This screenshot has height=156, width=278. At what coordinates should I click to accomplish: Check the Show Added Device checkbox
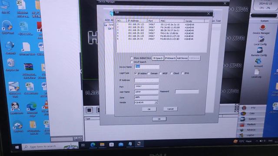tap(132, 58)
